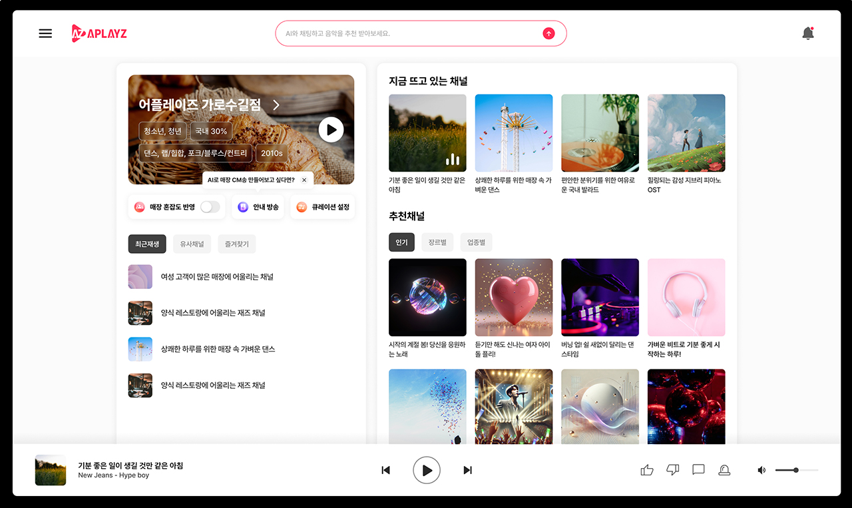Skip to the next track
852x508 pixels.
point(467,470)
